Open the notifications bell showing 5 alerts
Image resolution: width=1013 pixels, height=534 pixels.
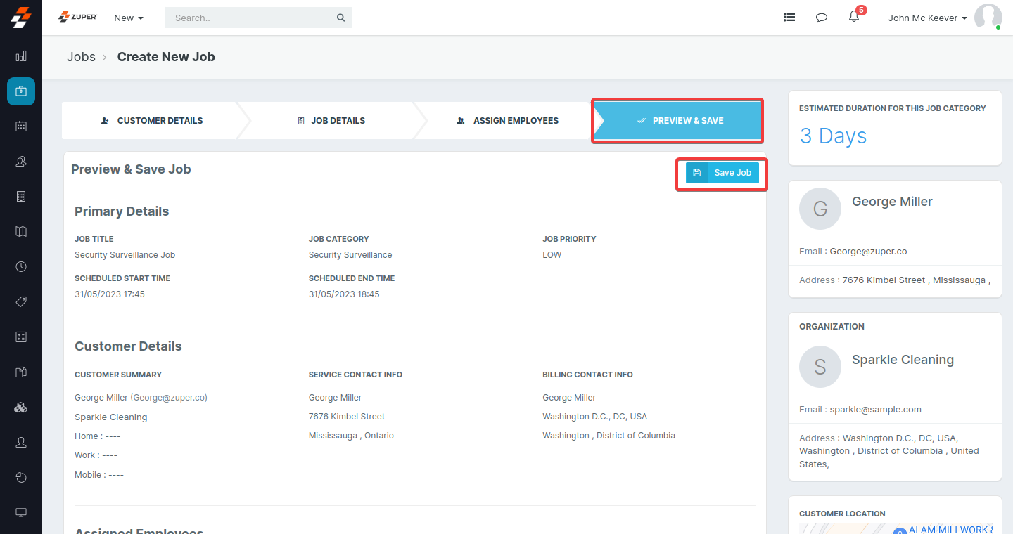[x=853, y=17]
